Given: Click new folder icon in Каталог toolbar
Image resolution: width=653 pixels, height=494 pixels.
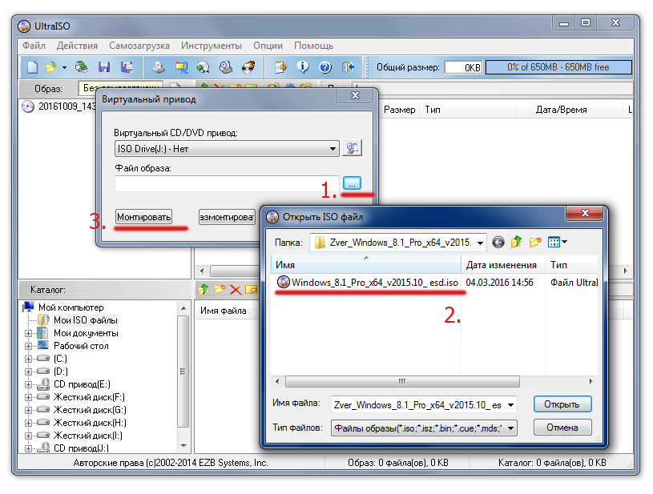Looking at the screenshot, I should tap(220, 289).
